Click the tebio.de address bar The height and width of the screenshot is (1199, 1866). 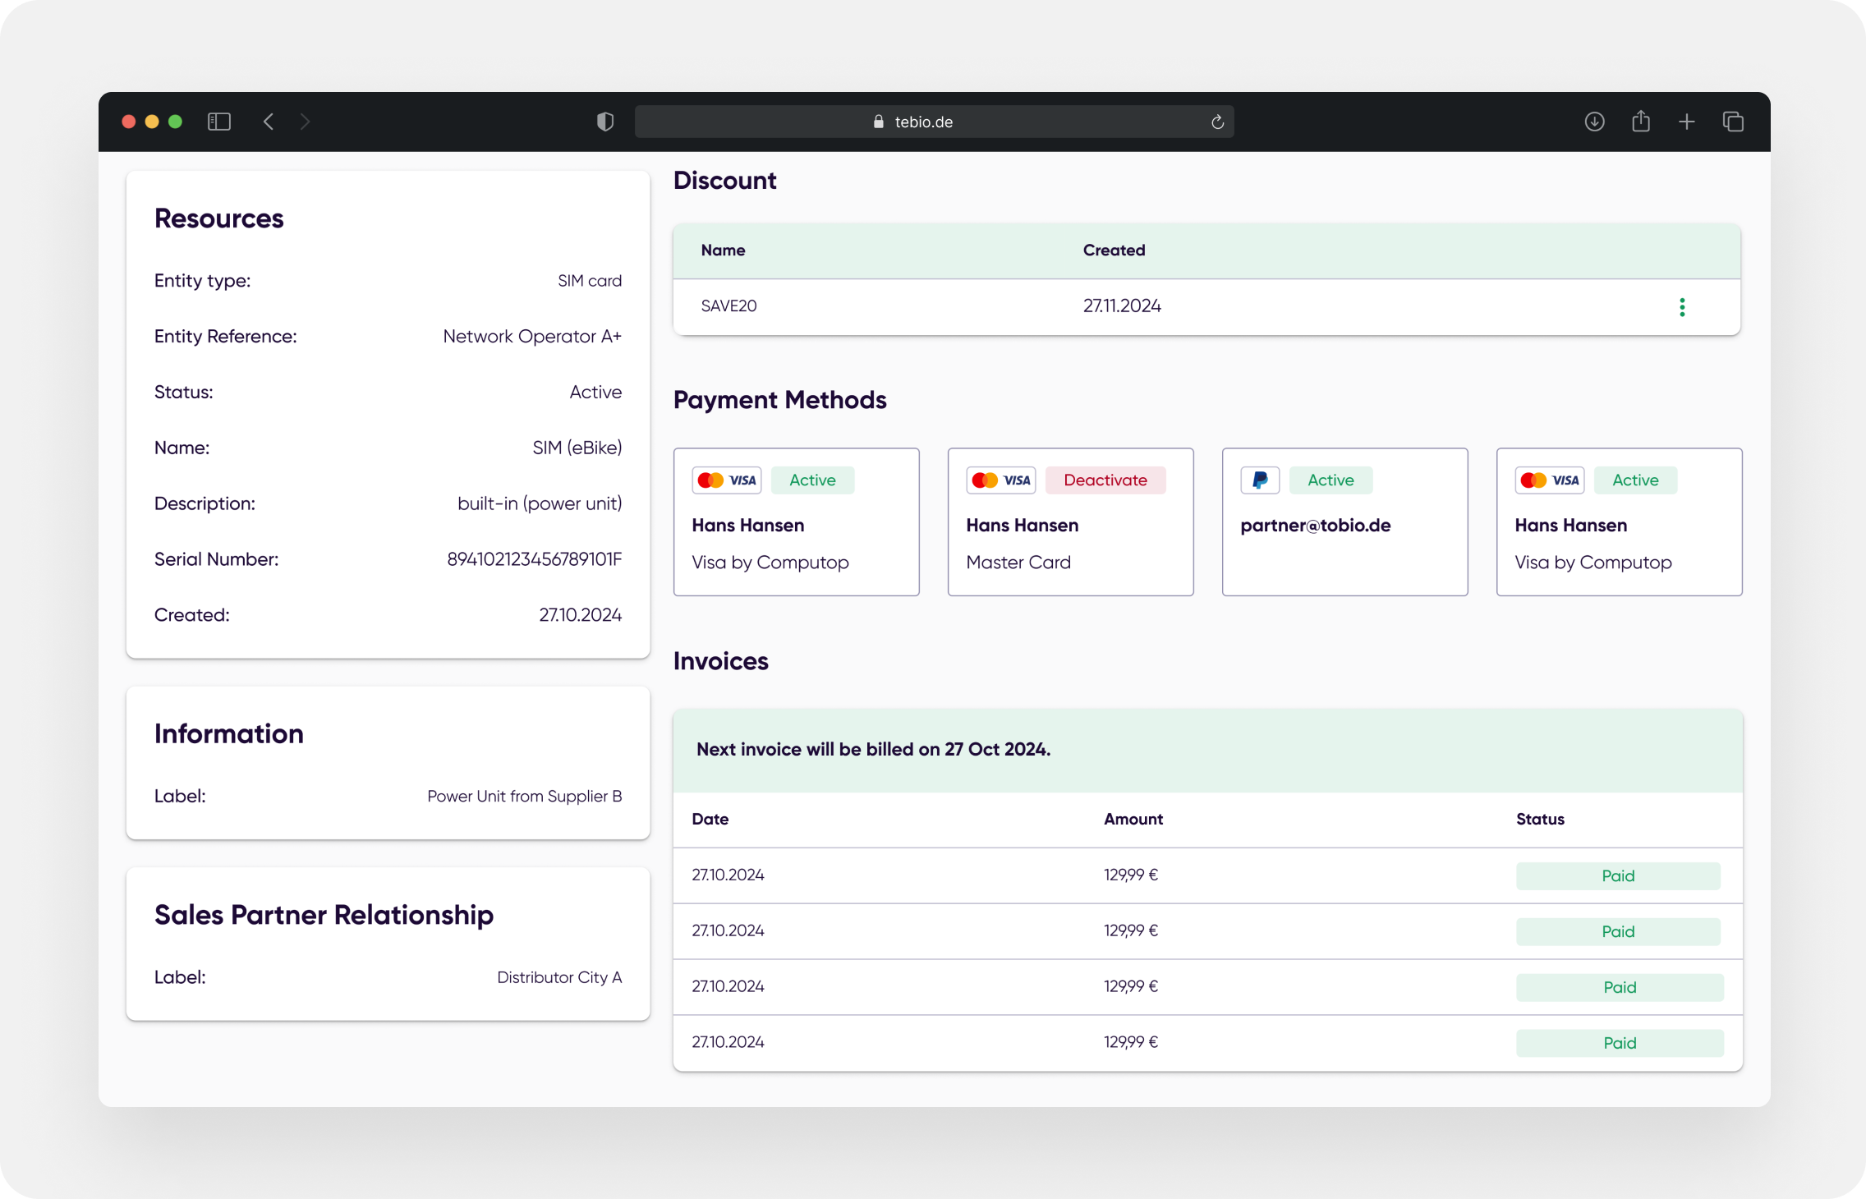934,122
